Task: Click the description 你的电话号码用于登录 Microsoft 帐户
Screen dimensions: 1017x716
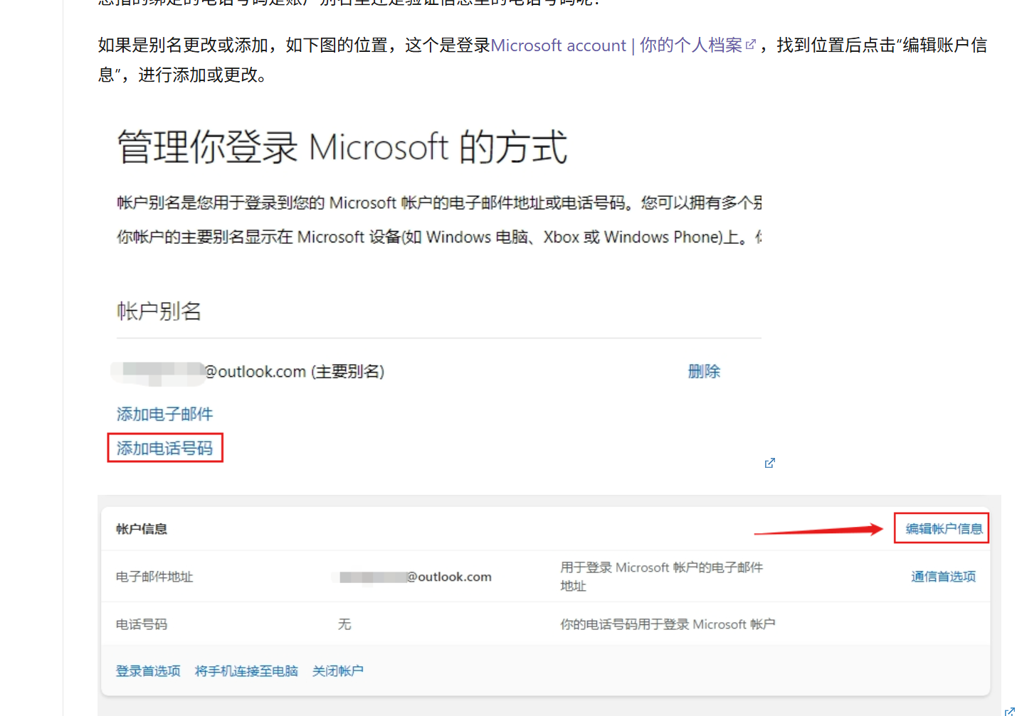Action: point(668,624)
